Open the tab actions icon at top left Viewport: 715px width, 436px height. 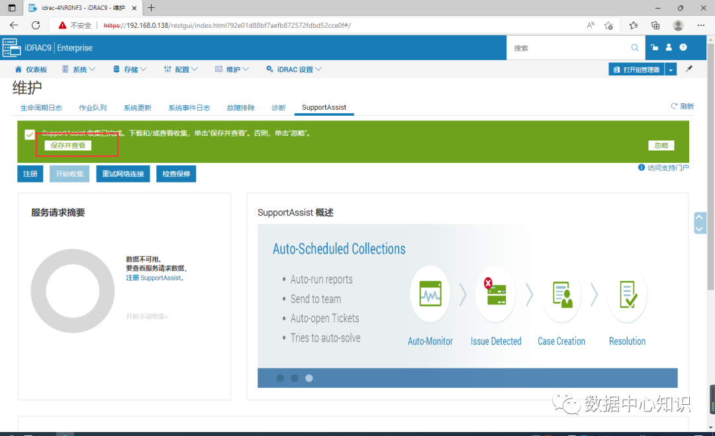(x=12, y=8)
